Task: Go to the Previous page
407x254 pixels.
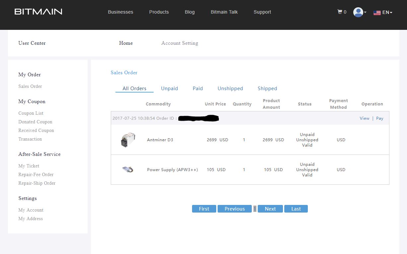Action: pyautogui.click(x=235, y=209)
